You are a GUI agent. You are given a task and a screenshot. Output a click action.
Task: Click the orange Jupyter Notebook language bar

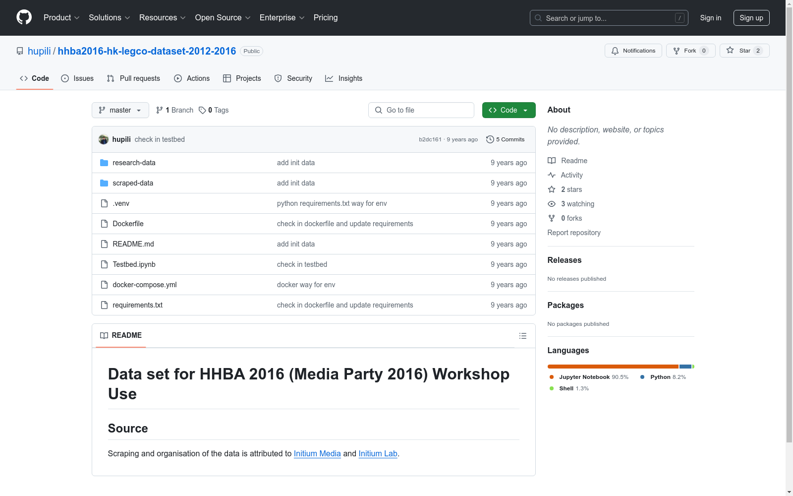coord(613,367)
